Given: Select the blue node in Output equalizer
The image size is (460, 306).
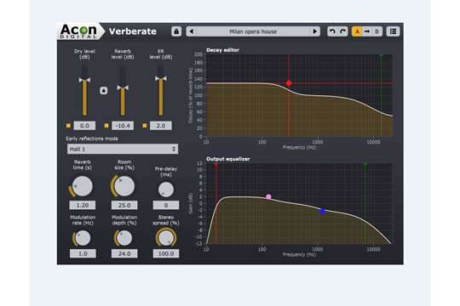Looking at the screenshot, I should [x=322, y=211].
